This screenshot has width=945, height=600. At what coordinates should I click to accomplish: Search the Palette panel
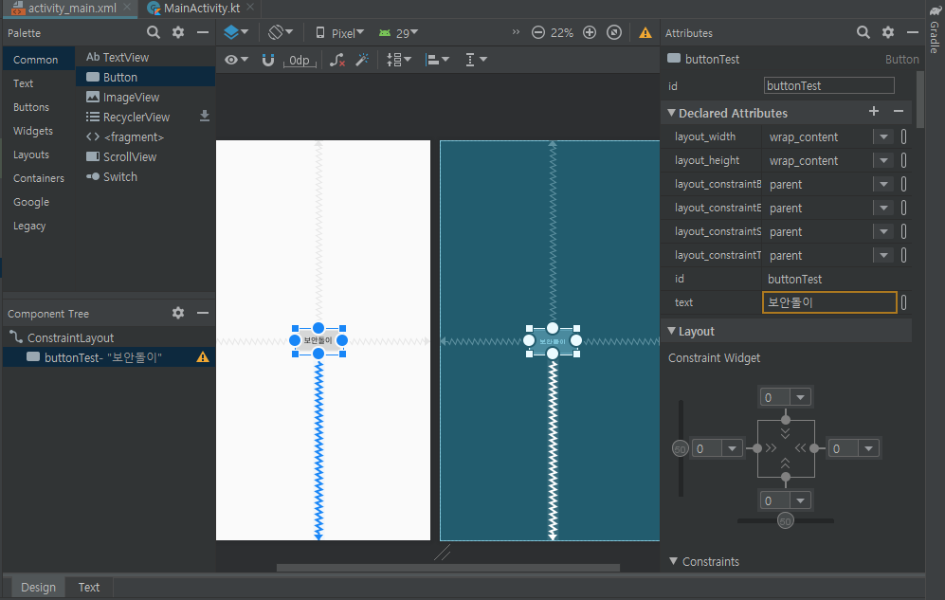154,32
